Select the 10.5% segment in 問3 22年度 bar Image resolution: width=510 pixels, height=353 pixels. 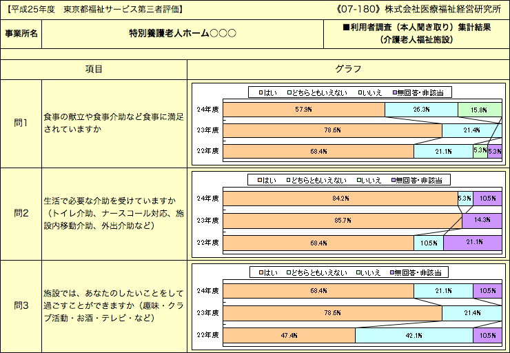[x=487, y=336]
